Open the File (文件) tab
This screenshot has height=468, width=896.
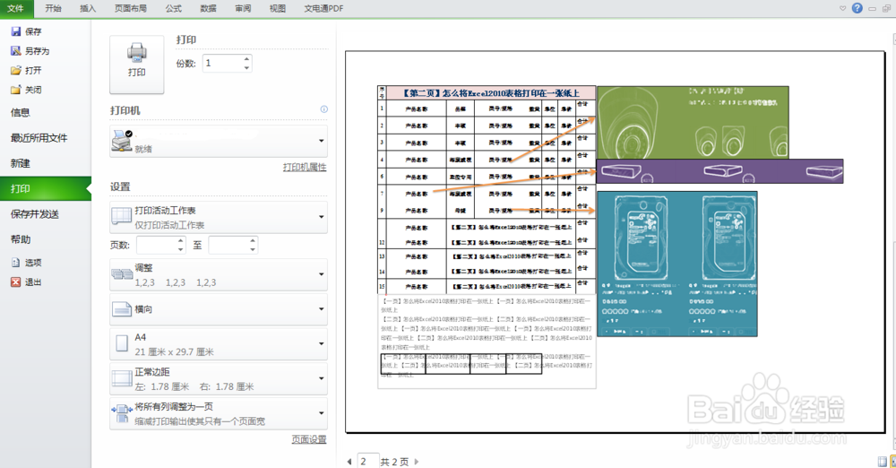point(16,9)
